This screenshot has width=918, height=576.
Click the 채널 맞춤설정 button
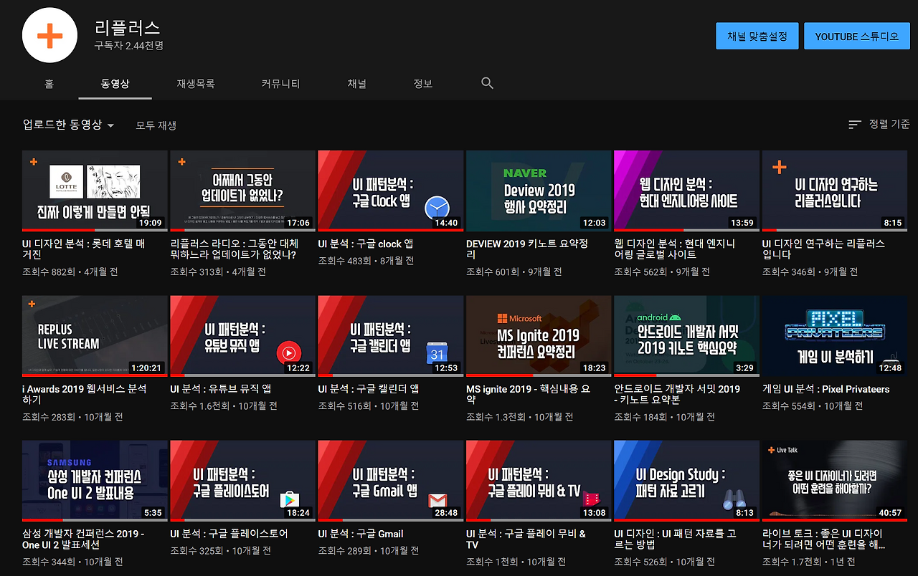(x=757, y=36)
